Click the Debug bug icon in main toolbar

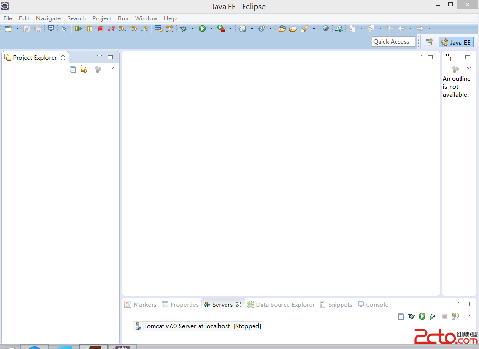(184, 28)
